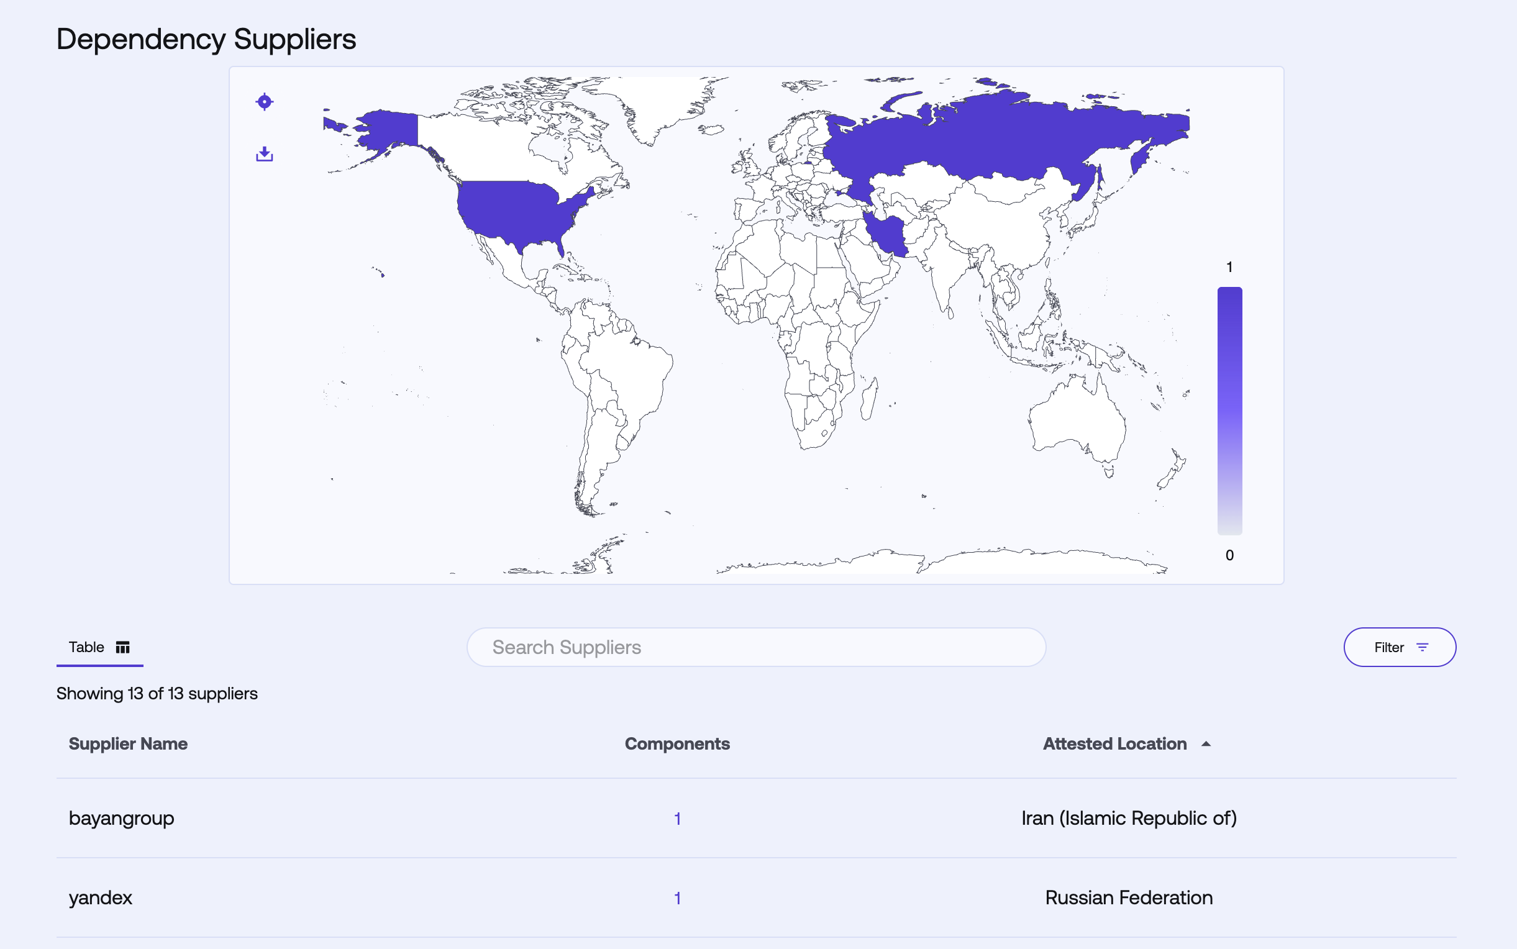The width and height of the screenshot is (1517, 949).
Task: Click Russia on the world map
Action: [1004, 138]
